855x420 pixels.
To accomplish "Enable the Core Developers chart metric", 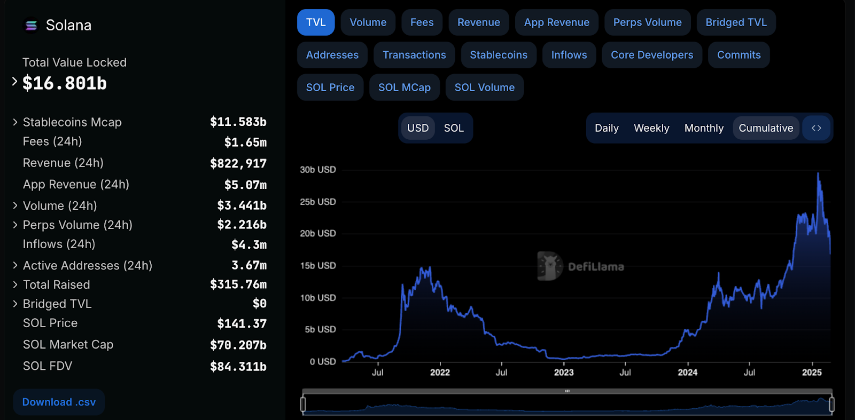I will point(652,55).
